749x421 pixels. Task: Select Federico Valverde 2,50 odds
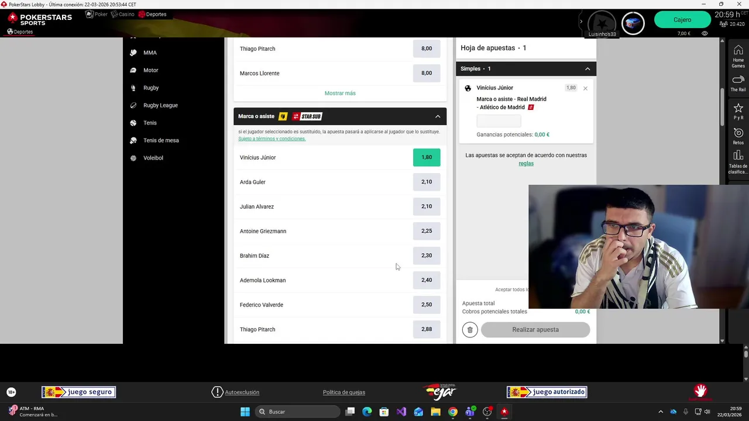click(427, 305)
